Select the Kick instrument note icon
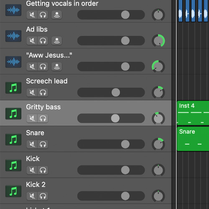209x209 pixels. 13,165
